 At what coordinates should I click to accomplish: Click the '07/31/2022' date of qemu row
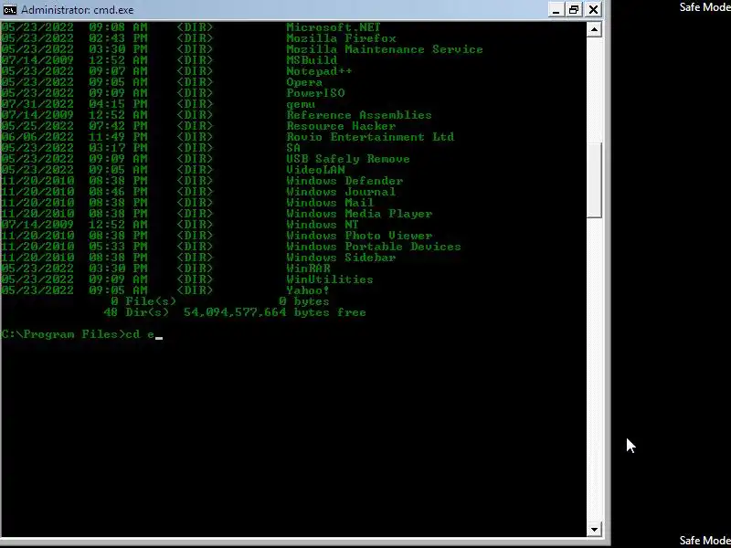pyautogui.click(x=37, y=104)
